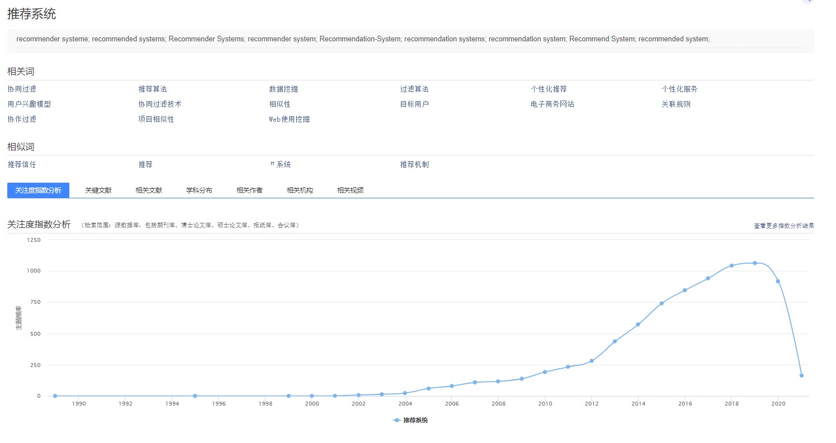The image size is (836, 443).
Task: Open the 个性化推荐 related term
Action: [x=549, y=89]
